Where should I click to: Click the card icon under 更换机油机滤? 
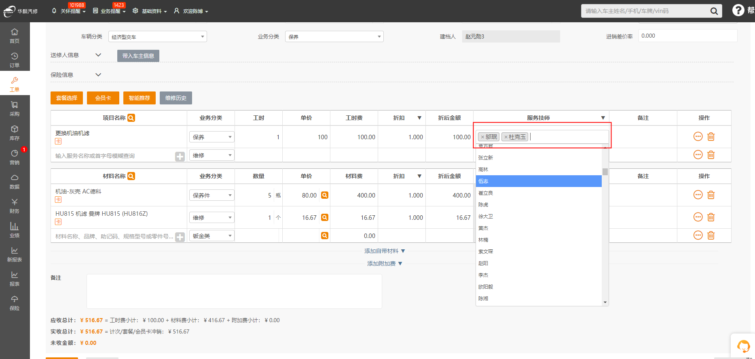pyautogui.click(x=58, y=141)
